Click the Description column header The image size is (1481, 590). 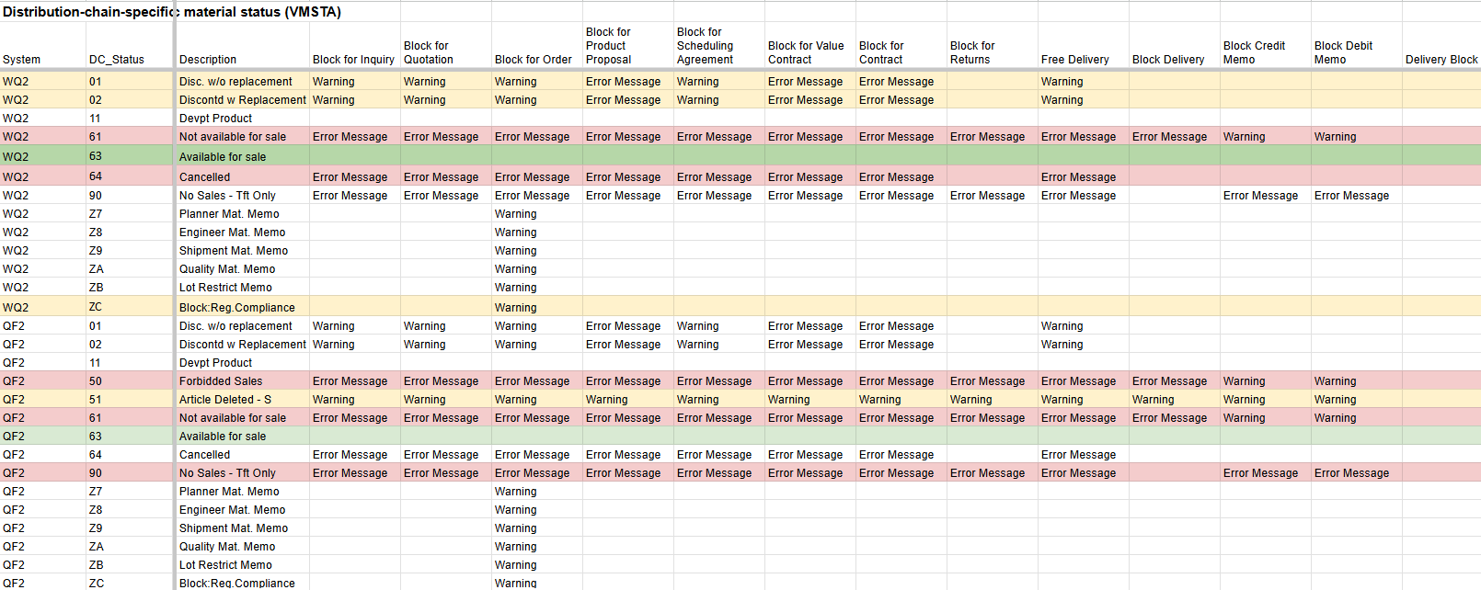click(x=208, y=60)
